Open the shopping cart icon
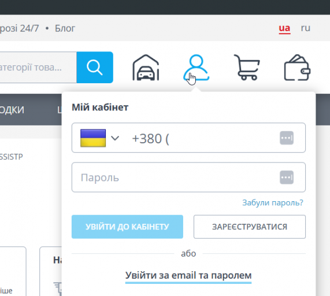This screenshot has height=296, width=330. point(247,68)
